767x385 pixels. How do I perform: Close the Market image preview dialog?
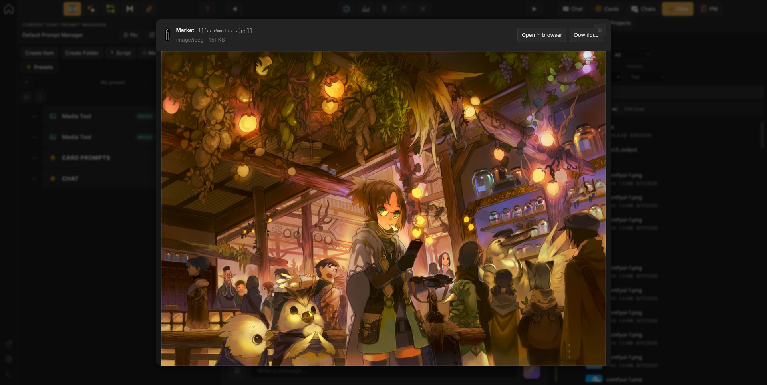(x=600, y=30)
